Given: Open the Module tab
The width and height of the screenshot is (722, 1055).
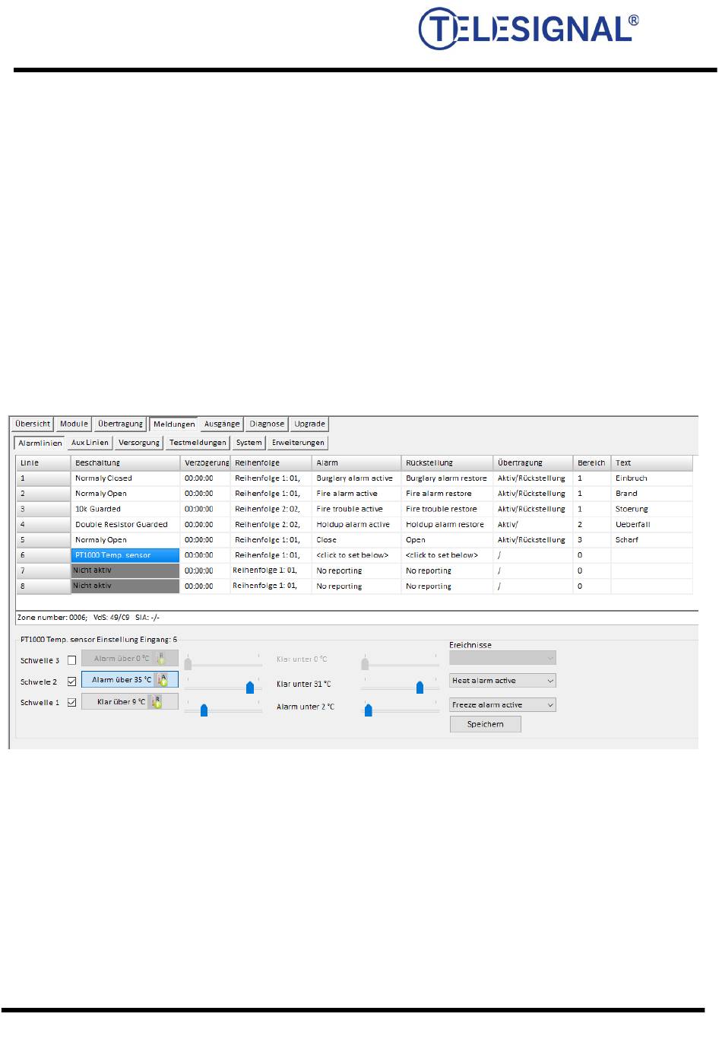Looking at the screenshot, I should coord(74,424).
